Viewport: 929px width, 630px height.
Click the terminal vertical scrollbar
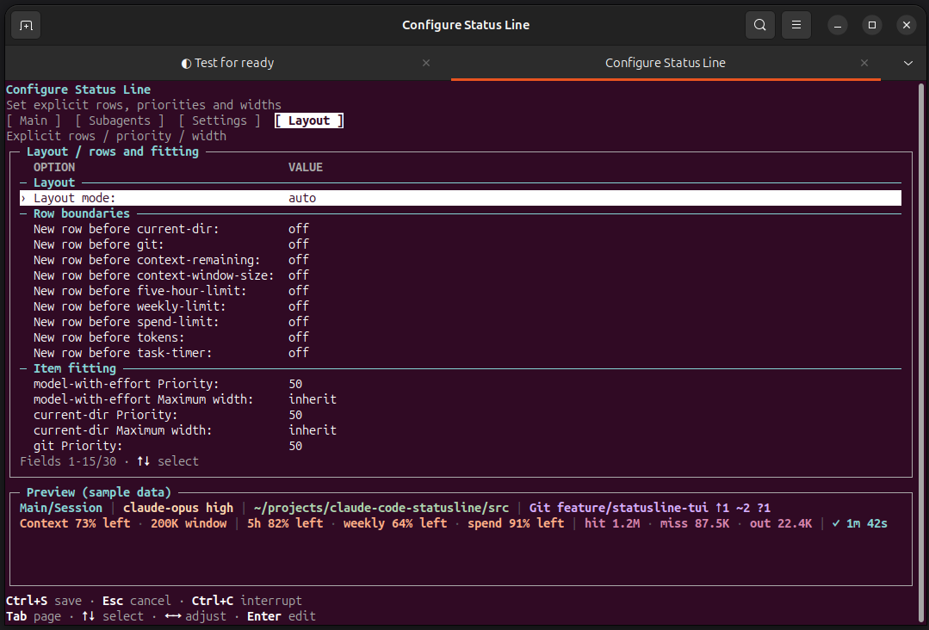point(920,354)
